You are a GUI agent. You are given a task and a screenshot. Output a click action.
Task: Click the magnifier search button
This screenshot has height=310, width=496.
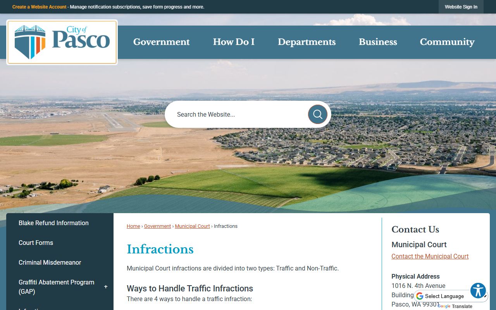coord(318,114)
